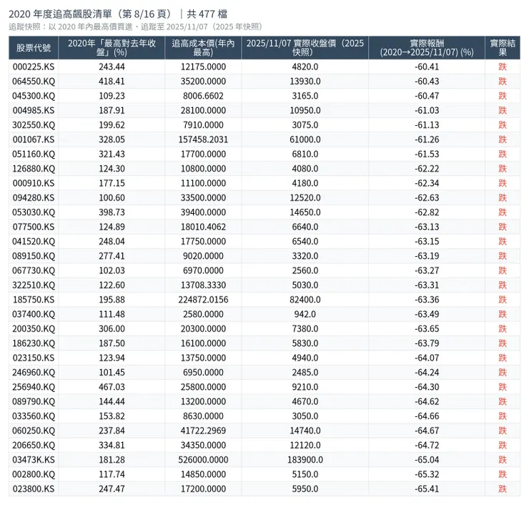This screenshot has width=529, height=505.
Task: Click the return value -63.49
Action: tap(427, 314)
